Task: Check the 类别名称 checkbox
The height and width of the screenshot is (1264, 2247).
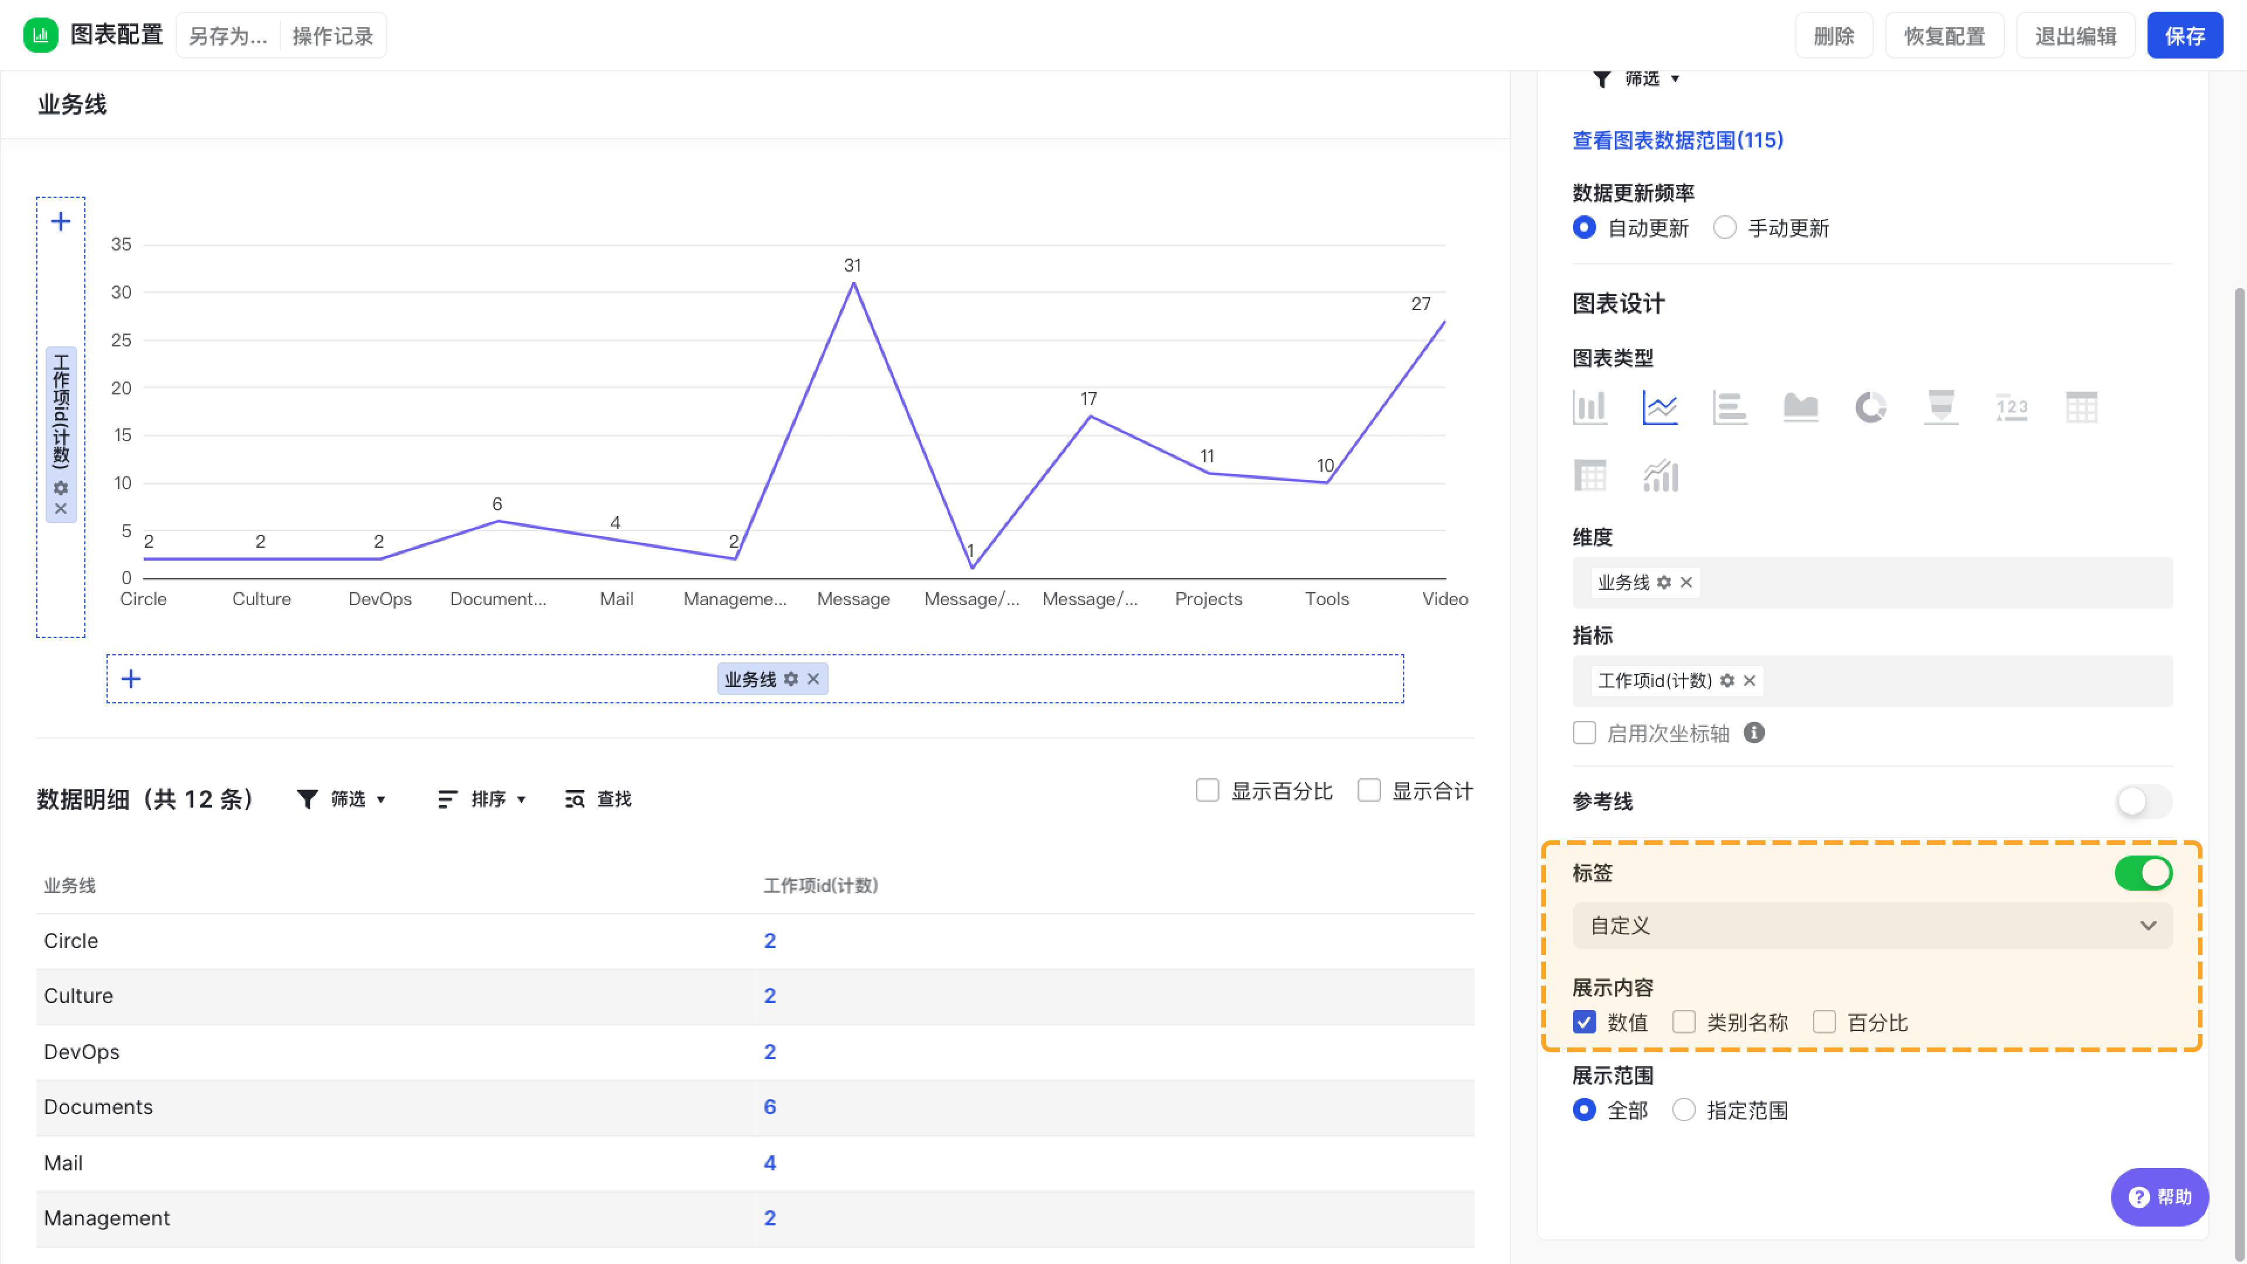Action: [x=1683, y=1022]
